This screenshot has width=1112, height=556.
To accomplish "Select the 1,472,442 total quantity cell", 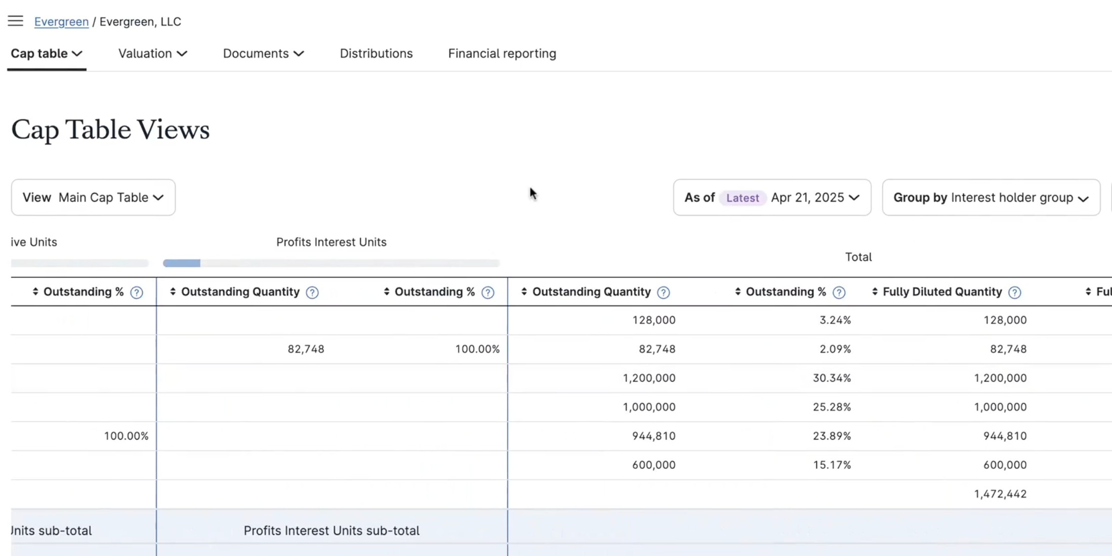I will (x=1000, y=494).
